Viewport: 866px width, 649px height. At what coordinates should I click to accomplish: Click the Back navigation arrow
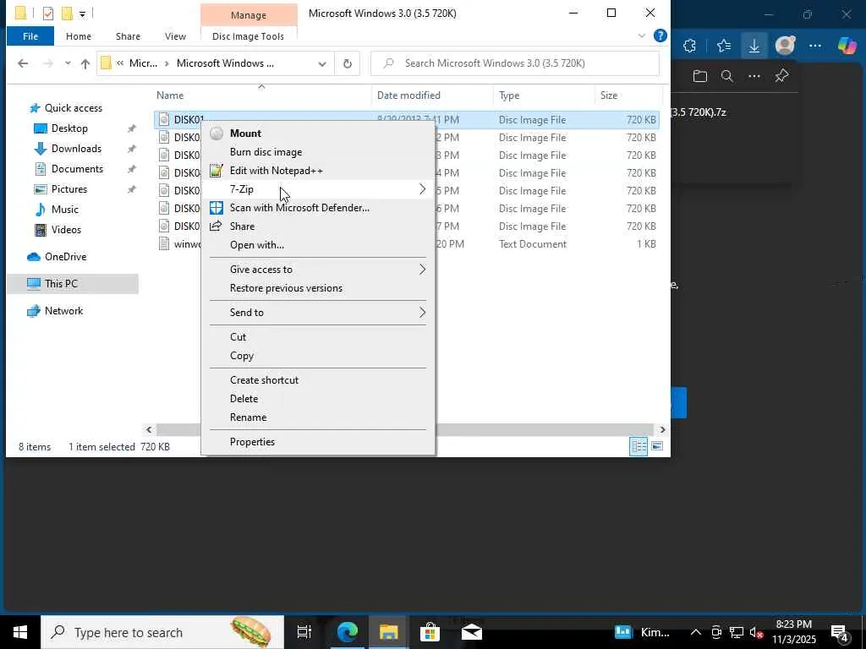point(23,63)
